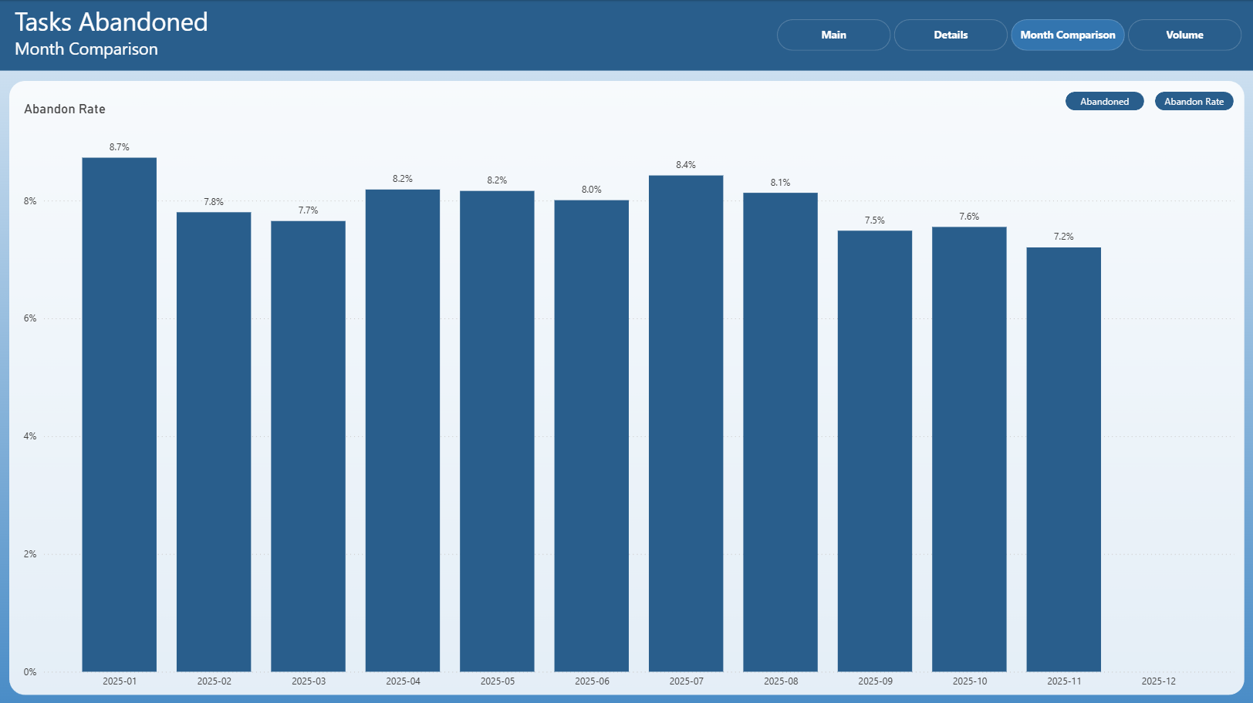The height and width of the screenshot is (703, 1253).
Task: Click the 2025-07 axis label
Action: tap(687, 681)
